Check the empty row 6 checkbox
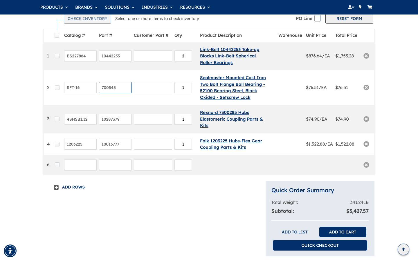 click(x=57, y=165)
